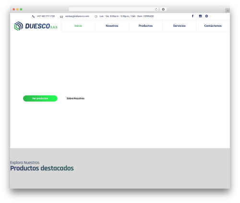
Task: Click the yellow minimize window button
Action: click(17, 9)
